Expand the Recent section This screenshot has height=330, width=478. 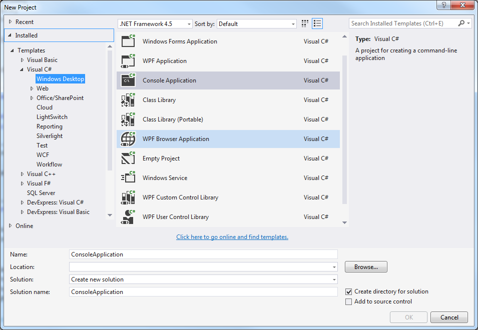(x=11, y=21)
